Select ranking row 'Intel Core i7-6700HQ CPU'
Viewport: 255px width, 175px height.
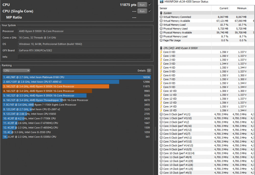[x=77, y=123]
